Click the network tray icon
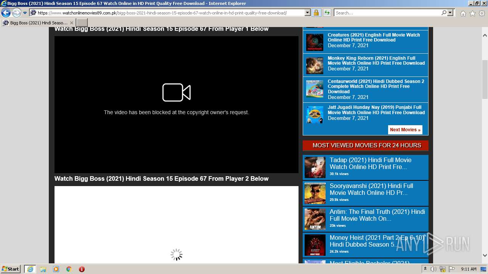 point(443,269)
